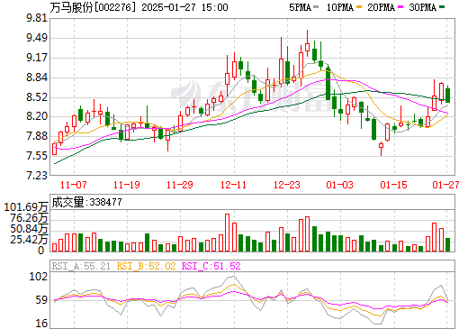
Task: Click the 2025-01-27 15:00 timestamp
Action: (184, 7)
